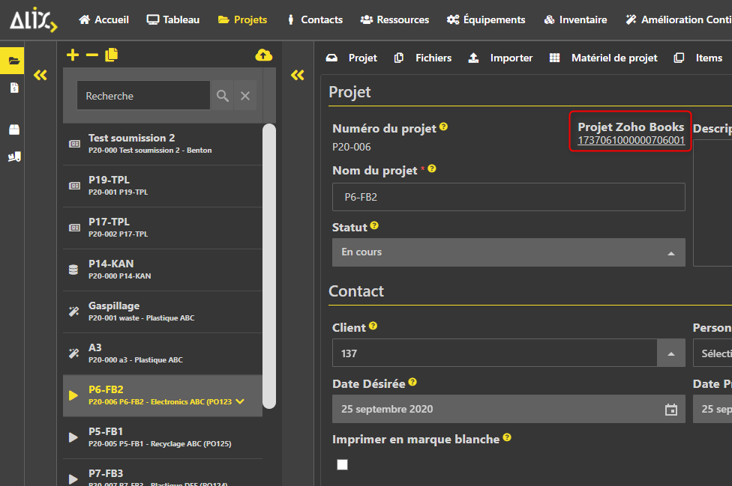Open the Statut dropdown En cours

(x=508, y=252)
